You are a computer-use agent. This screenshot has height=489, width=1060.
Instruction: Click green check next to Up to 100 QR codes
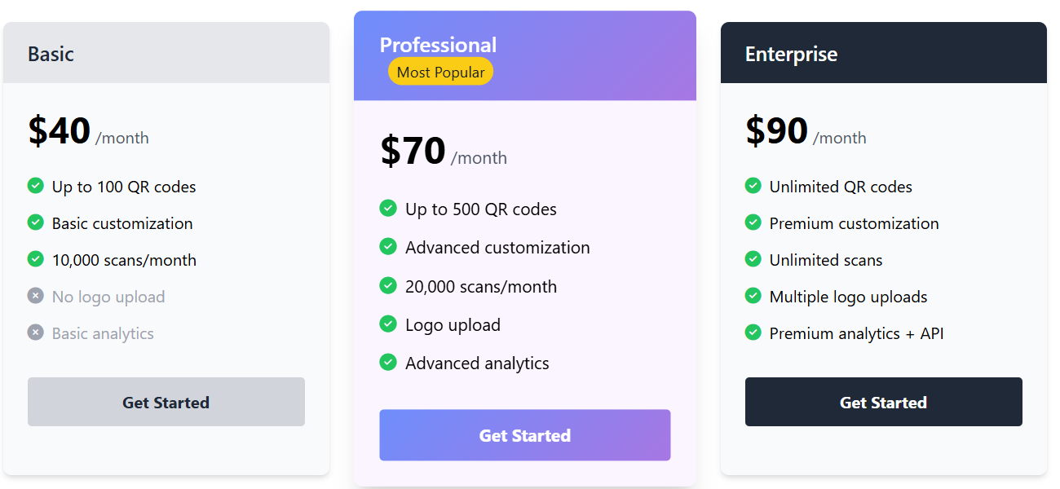point(35,186)
